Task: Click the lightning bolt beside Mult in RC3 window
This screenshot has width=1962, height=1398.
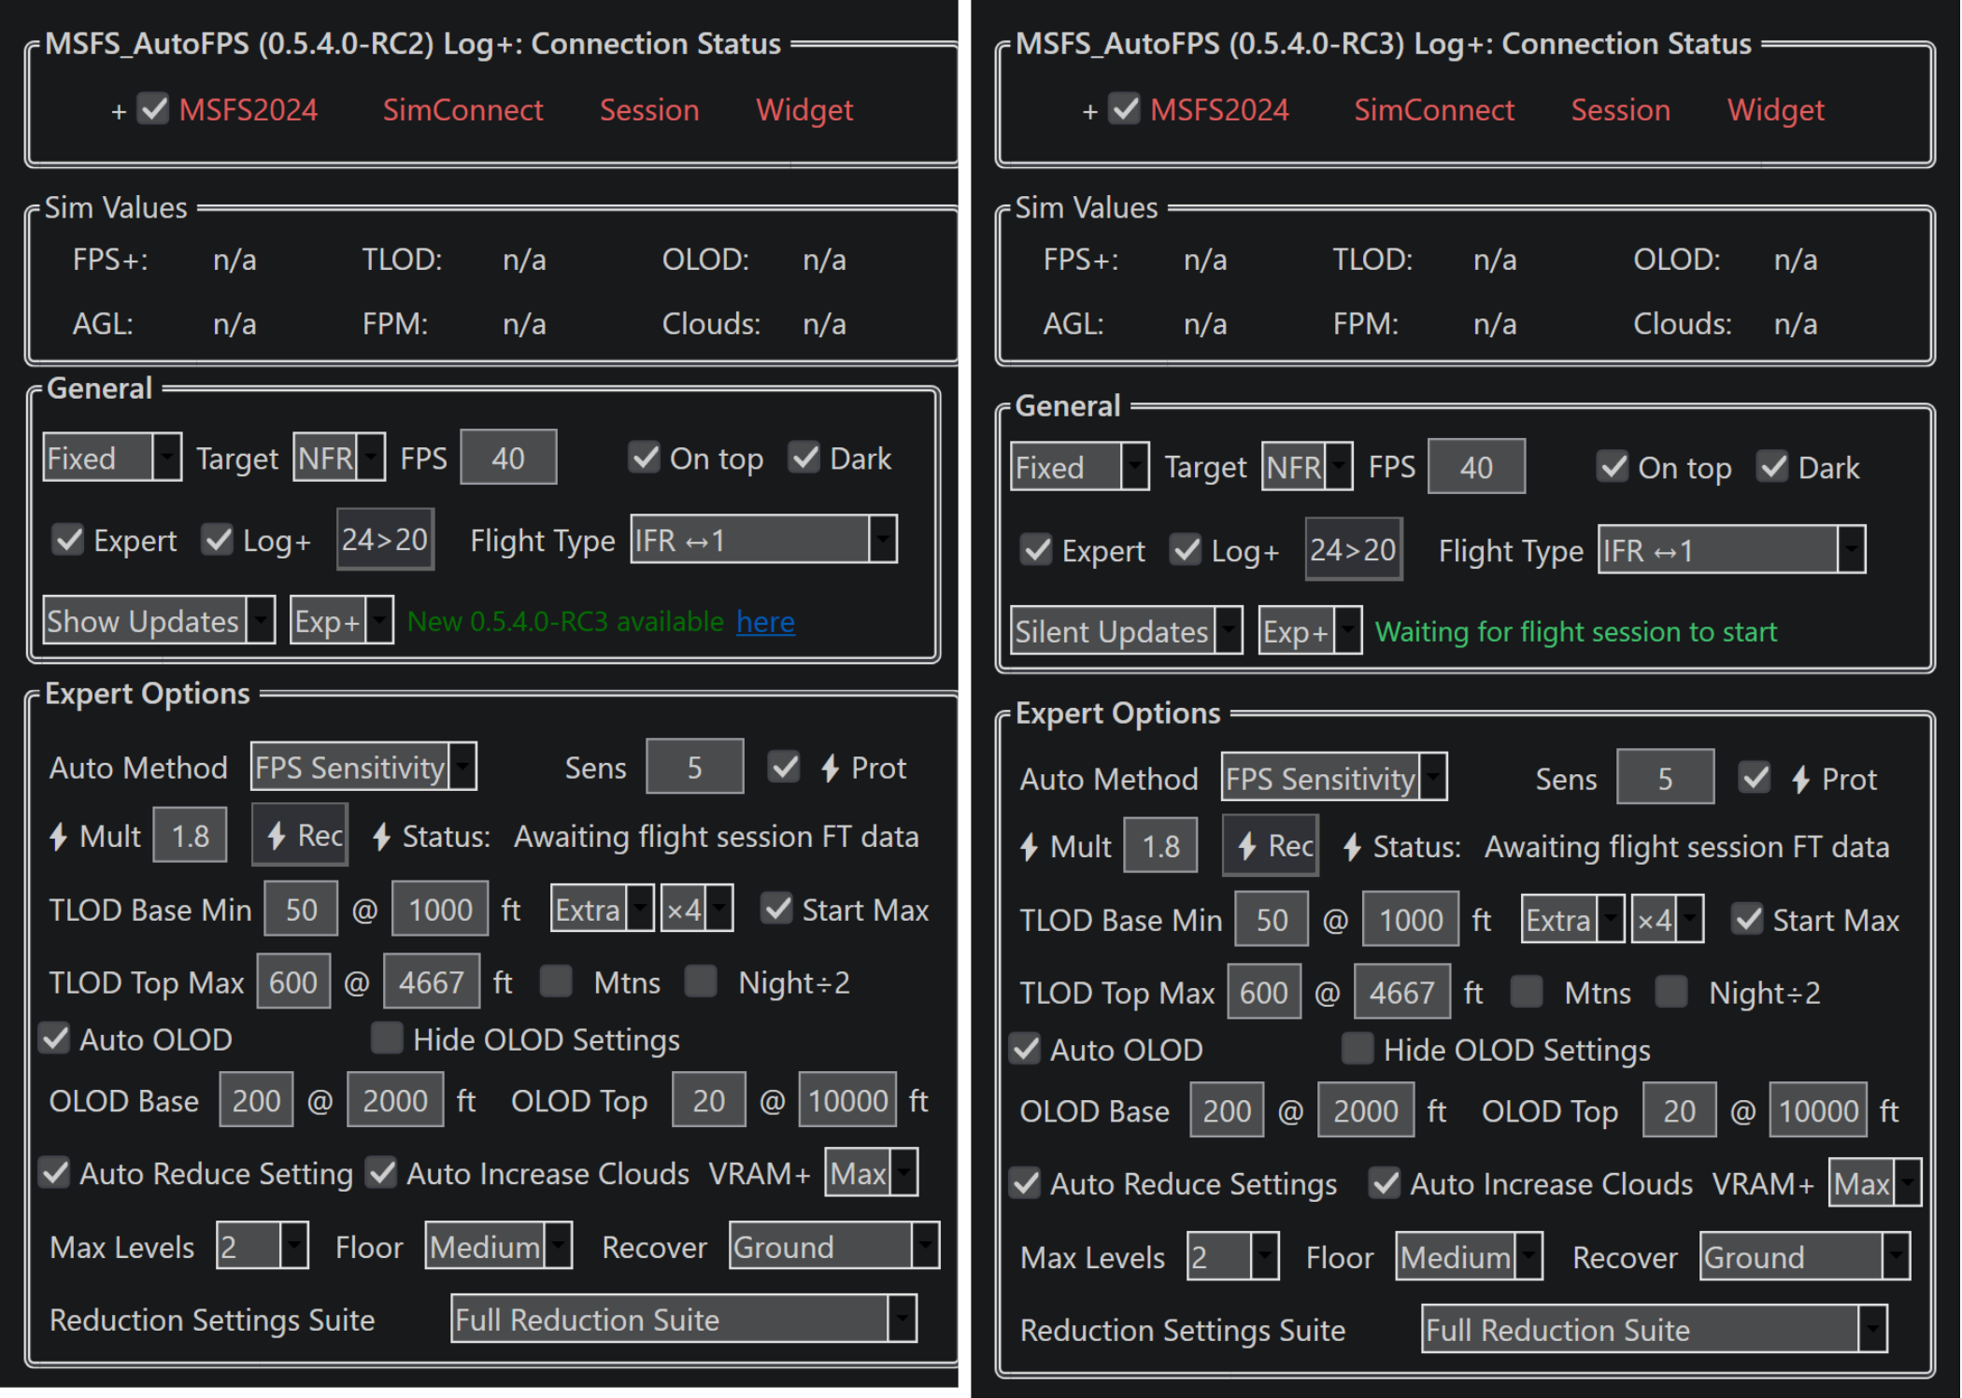Action: [1029, 847]
